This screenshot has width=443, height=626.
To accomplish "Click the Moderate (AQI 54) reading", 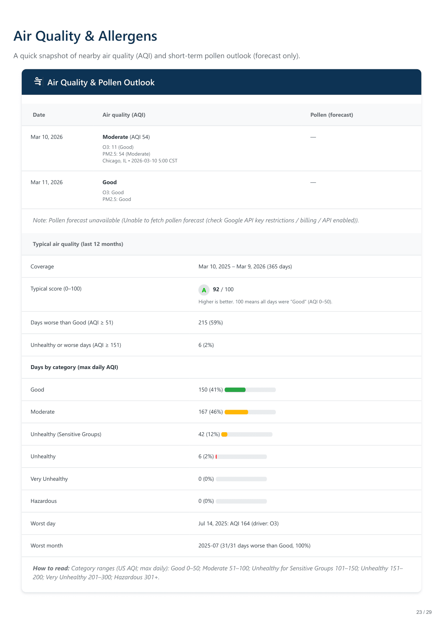I will point(126,137).
